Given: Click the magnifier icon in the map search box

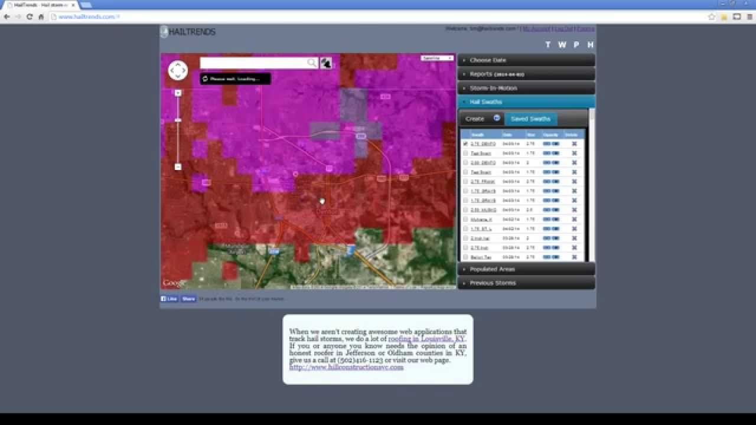Looking at the screenshot, I should [x=311, y=63].
